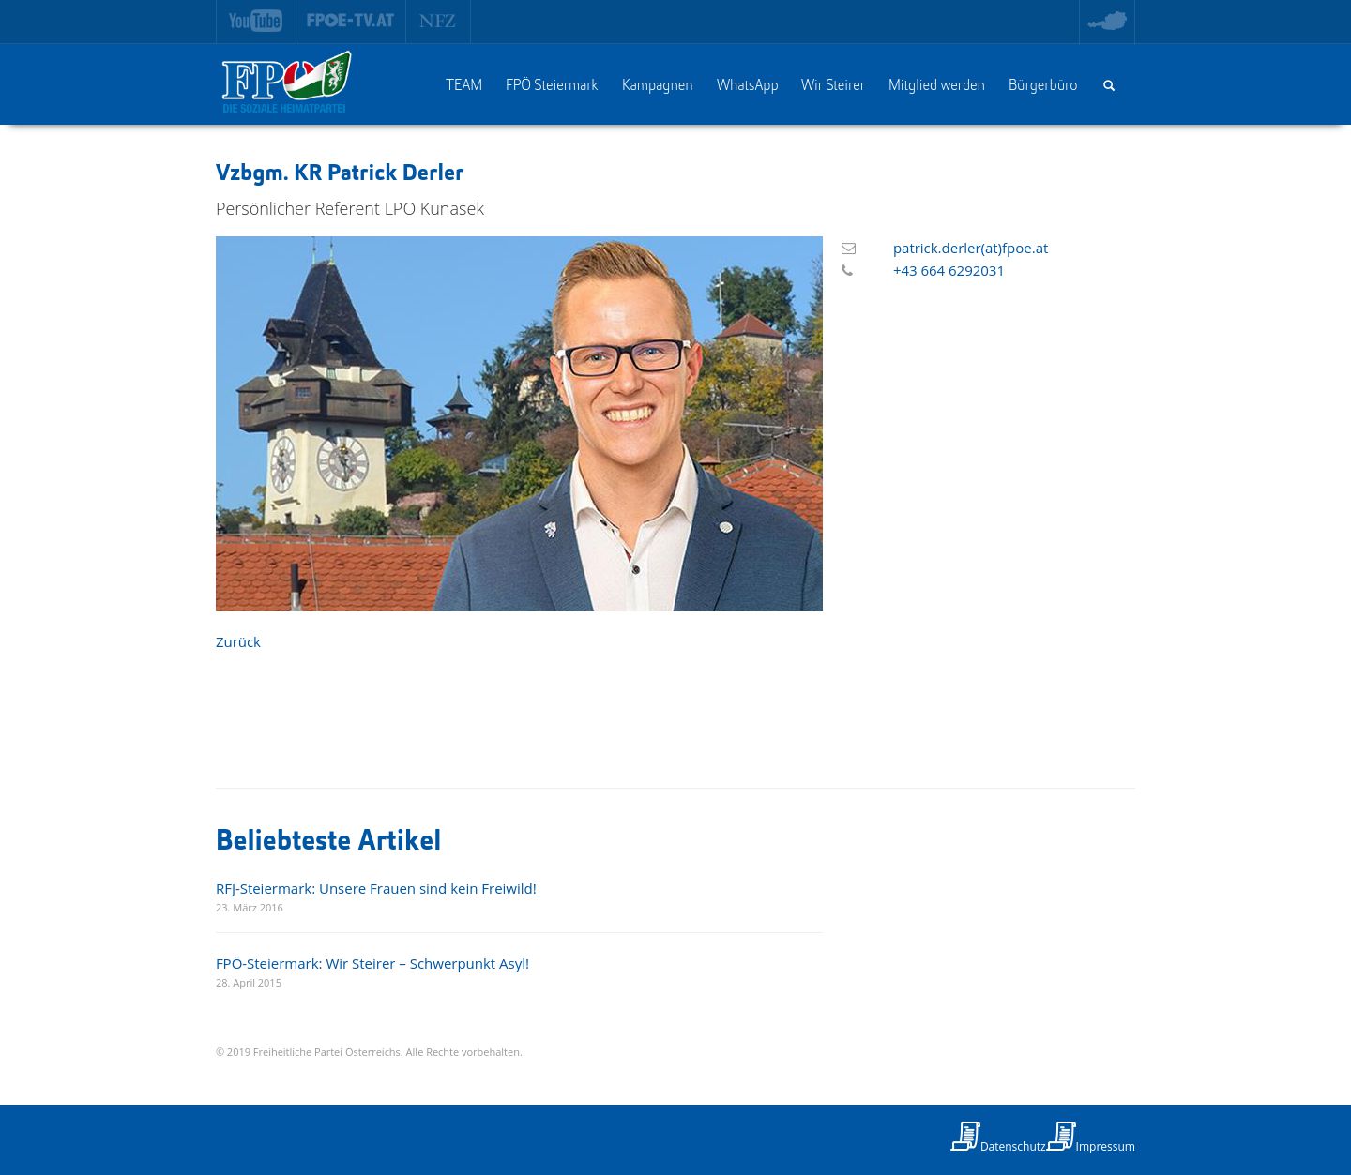Open the YouTube channel icon
The height and width of the screenshot is (1175, 1351).
click(255, 21)
